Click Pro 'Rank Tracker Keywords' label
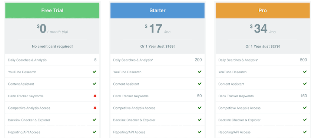Screen dimensions: 315x138 236,96
